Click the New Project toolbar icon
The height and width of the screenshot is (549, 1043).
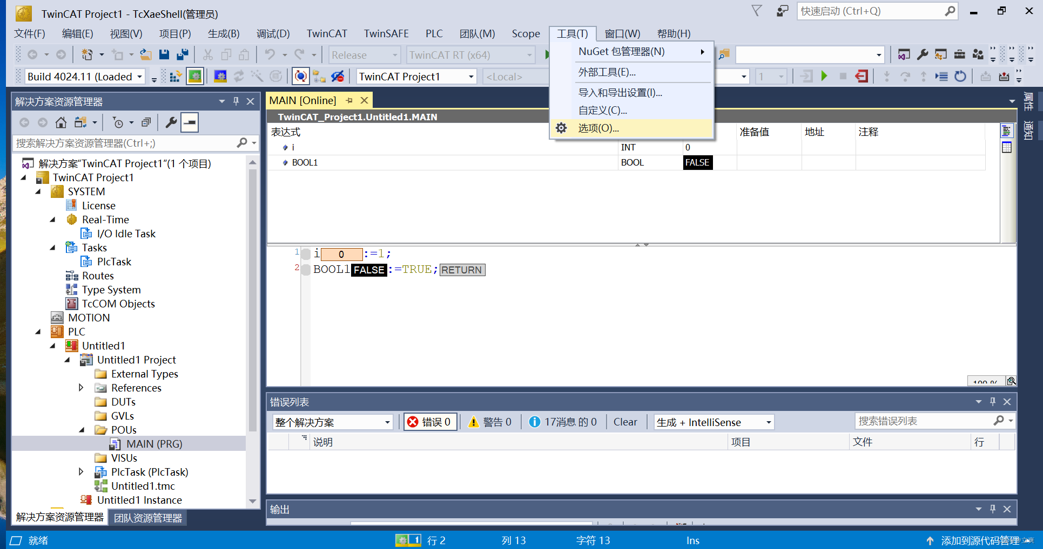tap(86, 54)
